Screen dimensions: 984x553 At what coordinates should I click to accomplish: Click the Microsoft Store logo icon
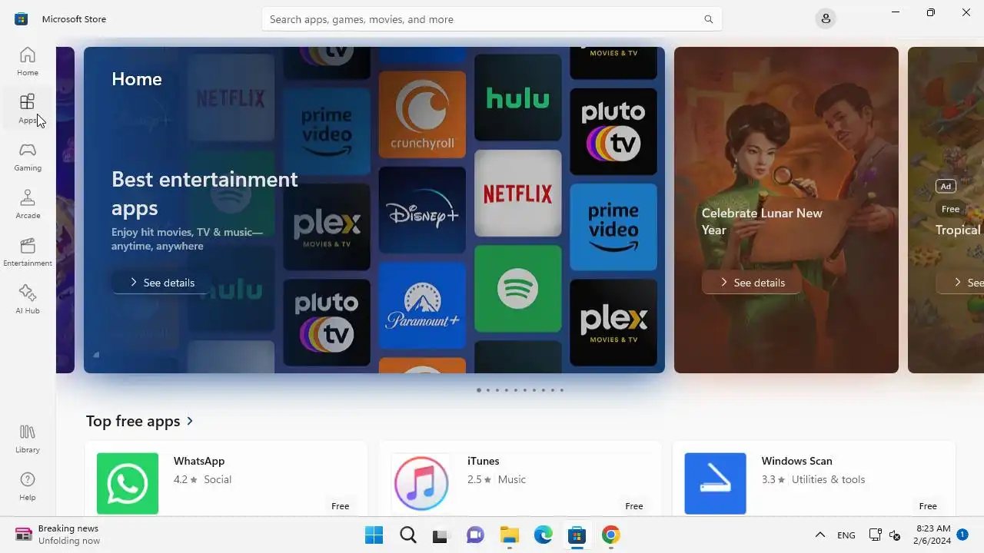pos(21,18)
